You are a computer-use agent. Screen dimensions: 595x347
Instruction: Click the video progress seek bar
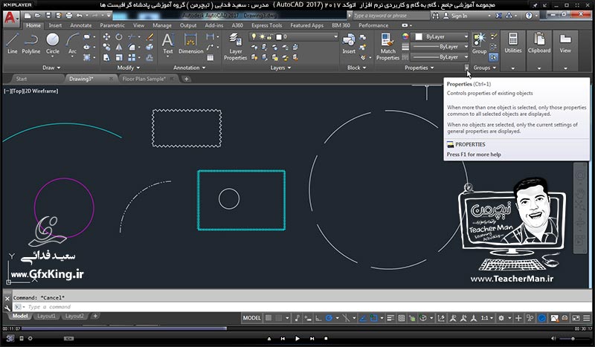pyautogui.click(x=297, y=328)
